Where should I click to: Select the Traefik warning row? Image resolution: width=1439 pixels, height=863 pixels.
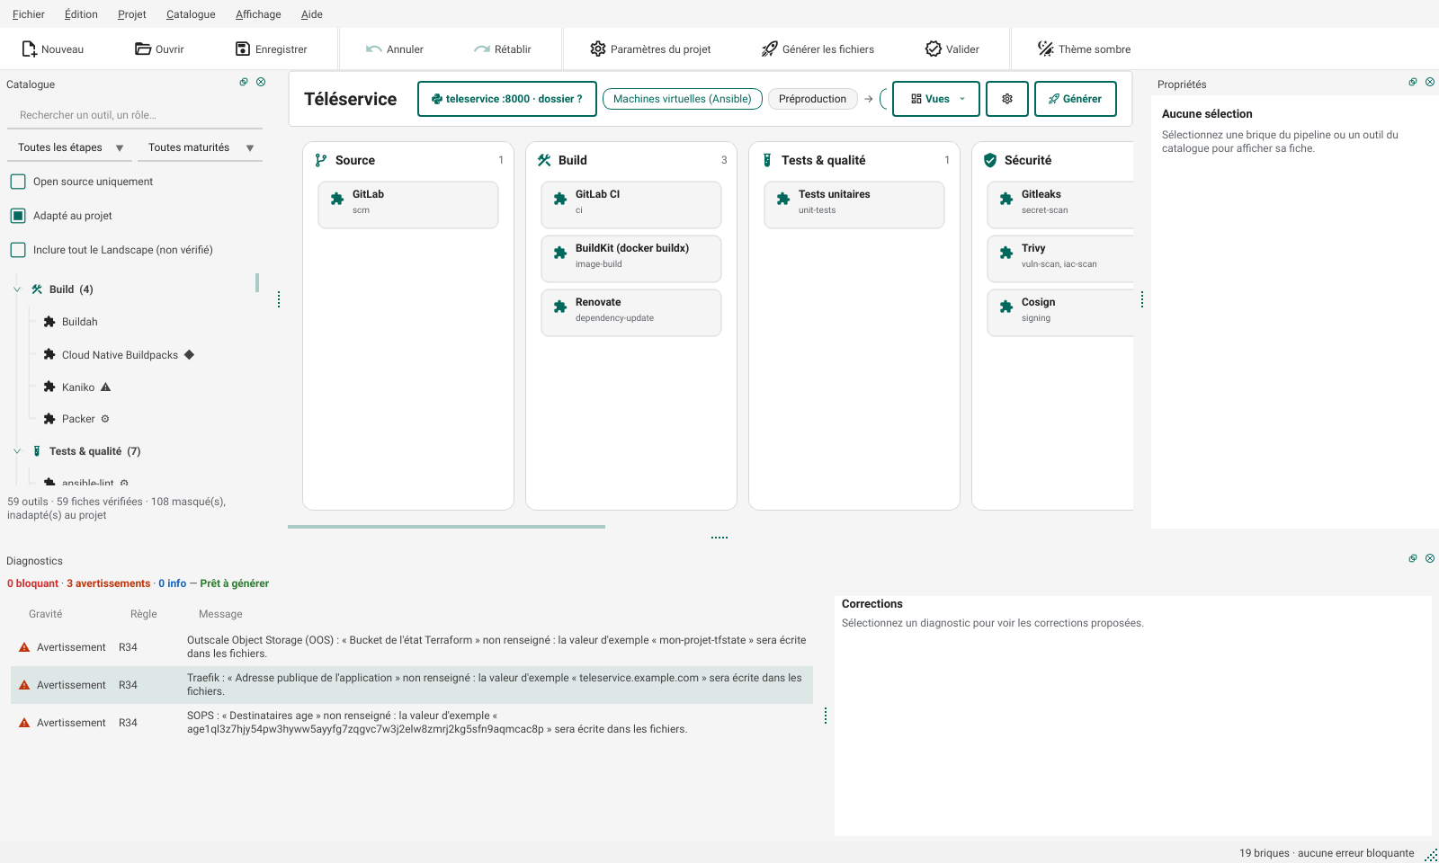tap(412, 685)
